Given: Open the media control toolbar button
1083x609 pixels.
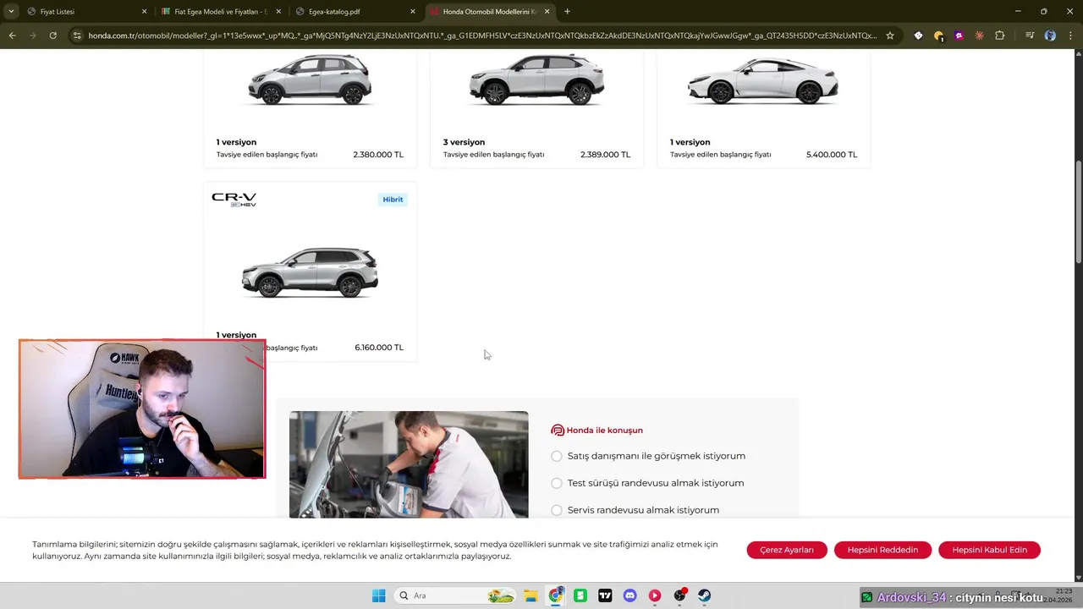Looking at the screenshot, I should coord(1030,36).
